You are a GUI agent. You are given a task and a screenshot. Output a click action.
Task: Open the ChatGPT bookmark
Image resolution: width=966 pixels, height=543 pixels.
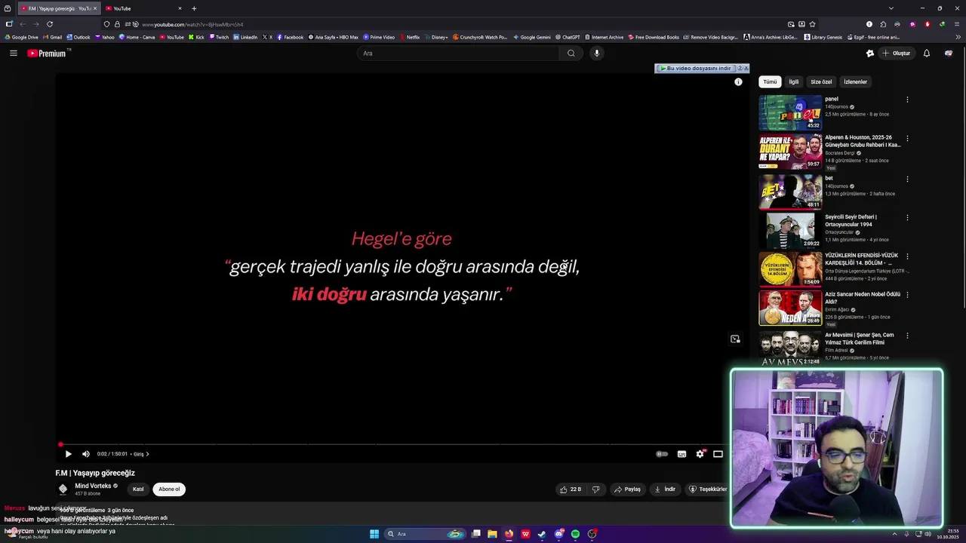point(568,37)
